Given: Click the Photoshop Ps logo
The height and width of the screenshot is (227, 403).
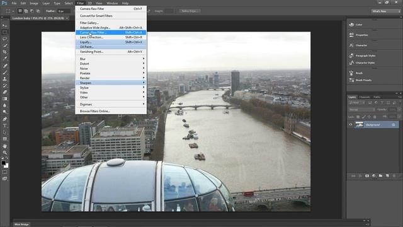Looking at the screenshot, I should coord(4,3).
